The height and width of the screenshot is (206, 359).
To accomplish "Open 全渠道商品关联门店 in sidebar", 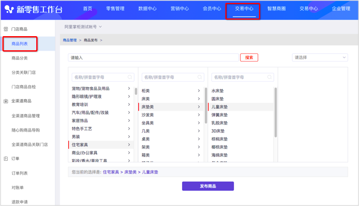I will (30, 145).
